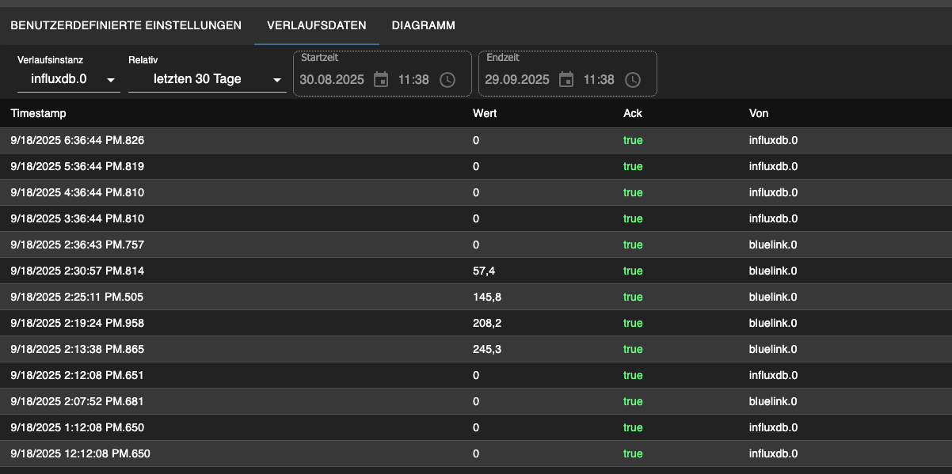Image resolution: width=952 pixels, height=474 pixels.
Task: Open the Endzeit calendar date picker
Action: [x=566, y=79]
